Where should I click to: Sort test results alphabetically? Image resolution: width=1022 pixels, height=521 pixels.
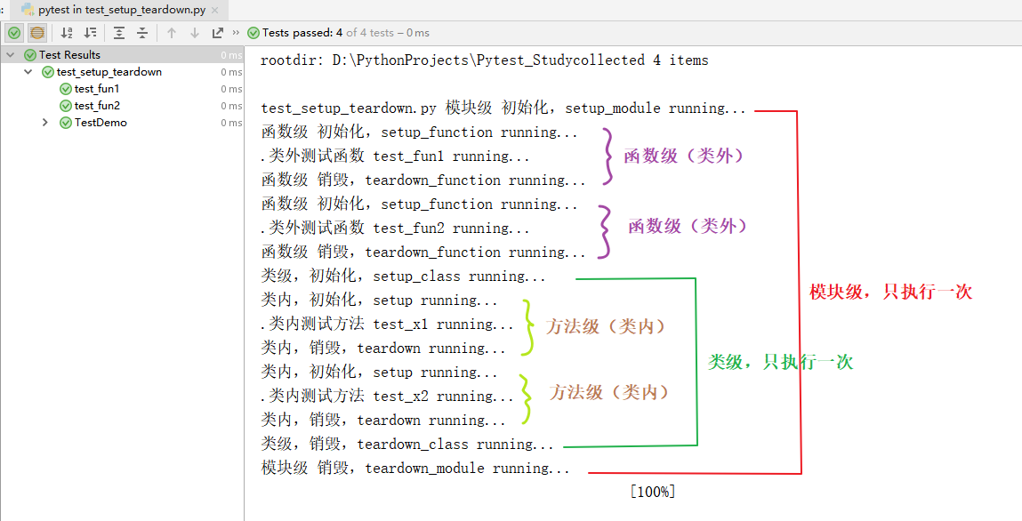pos(67,33)
